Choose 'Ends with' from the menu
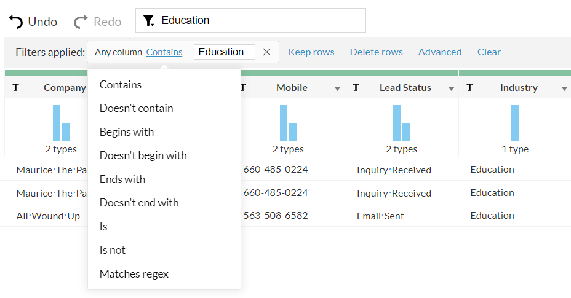This screenshot has height=298, width=571. (122, 179)
